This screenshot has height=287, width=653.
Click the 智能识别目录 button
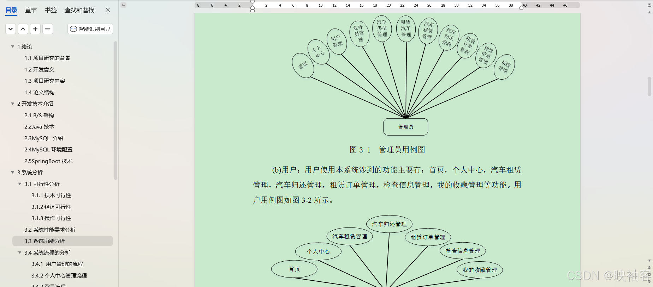coord(90,29)
